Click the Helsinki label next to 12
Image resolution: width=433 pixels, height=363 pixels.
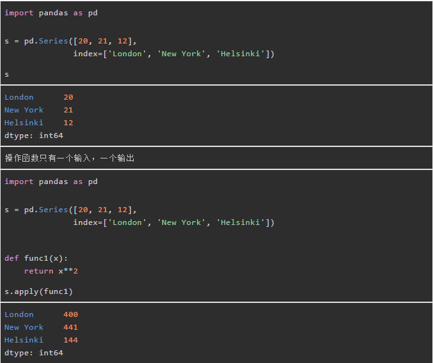[24, 123]
